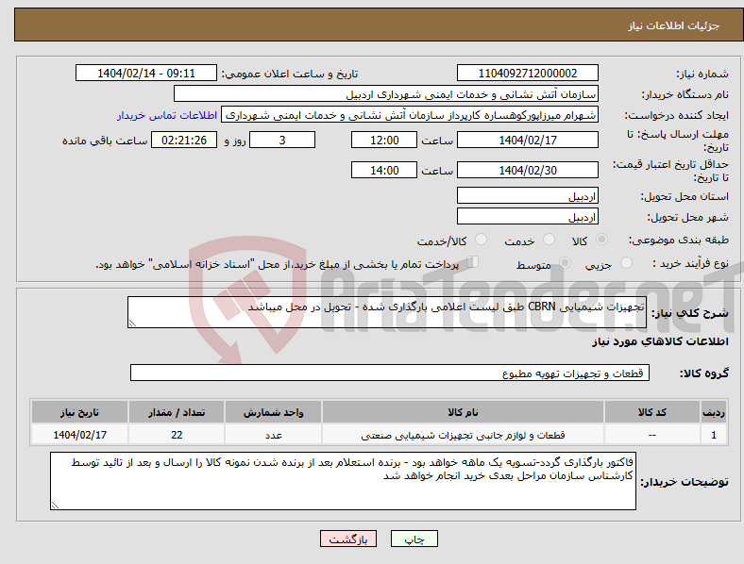This screenshot has height=564, width=744.
Task: Click the اطلاعات کالاهای مورد نیاز heading
Action: tap(660, 341)
